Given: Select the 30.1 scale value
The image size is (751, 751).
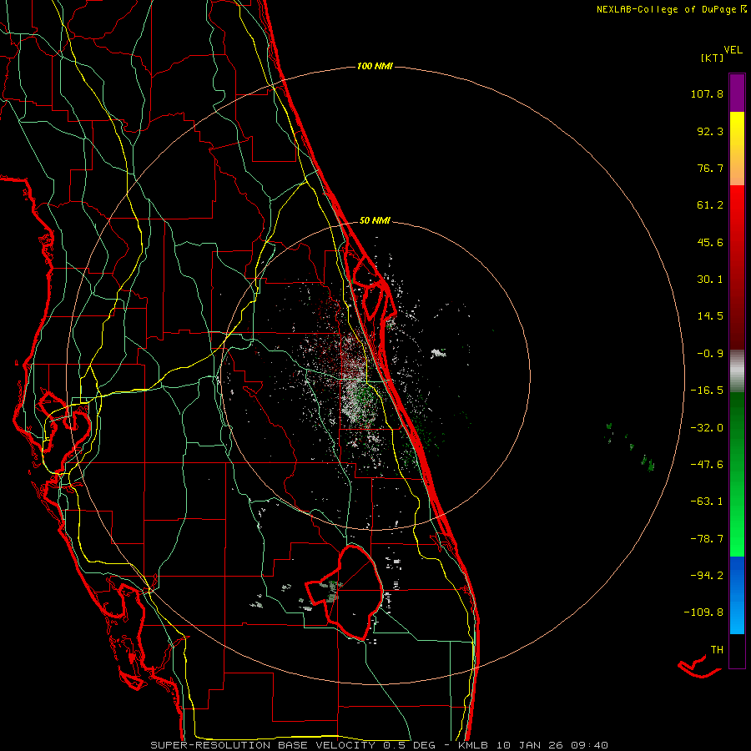Looking at the screenshot, I should (710, 280).
